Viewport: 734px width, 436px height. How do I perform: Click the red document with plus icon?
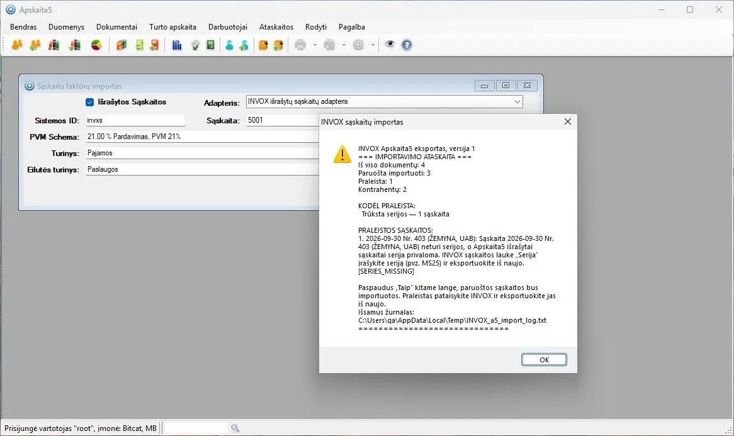point(154,45)
